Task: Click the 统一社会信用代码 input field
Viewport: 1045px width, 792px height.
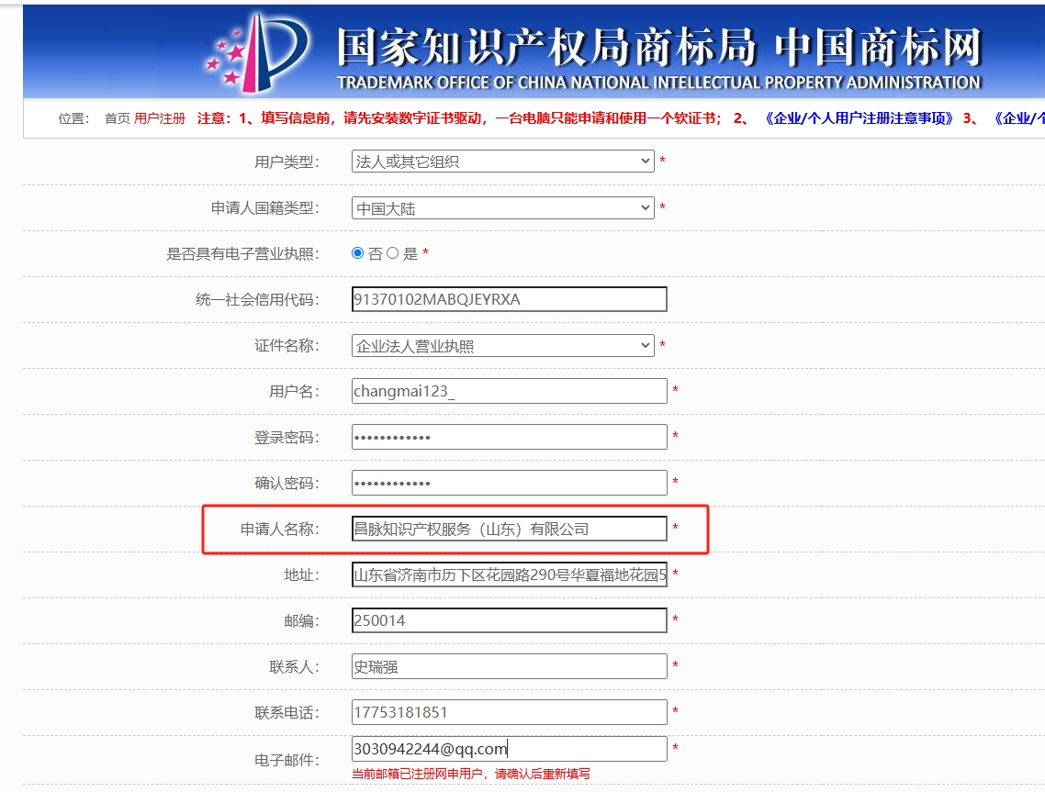Action: pyautogui.click(x=509, y=299)
